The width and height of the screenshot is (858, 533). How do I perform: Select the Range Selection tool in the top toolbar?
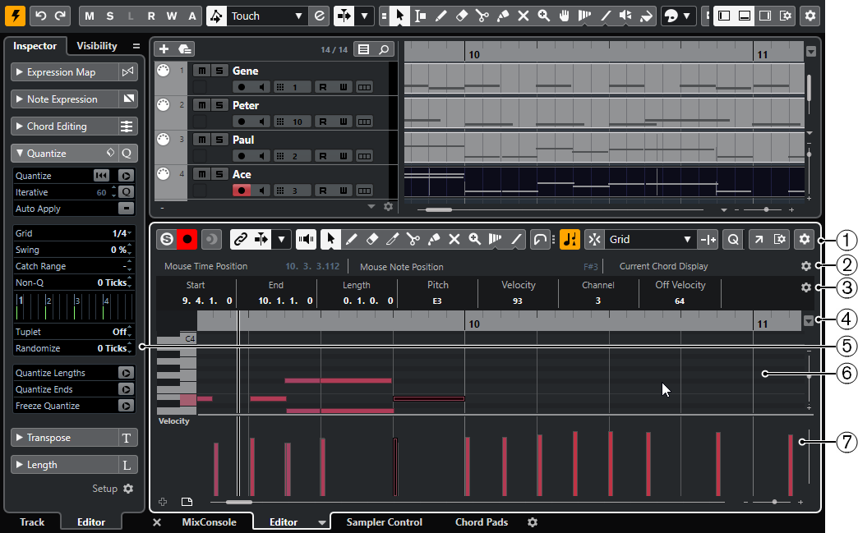[420, 16]
